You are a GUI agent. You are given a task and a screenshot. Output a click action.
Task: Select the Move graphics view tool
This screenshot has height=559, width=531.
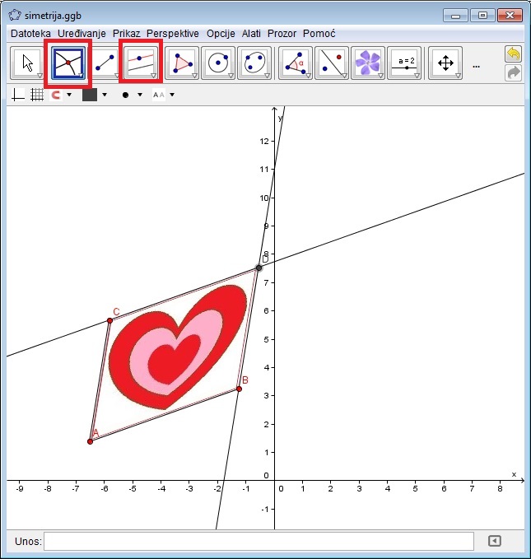(445, 63)
